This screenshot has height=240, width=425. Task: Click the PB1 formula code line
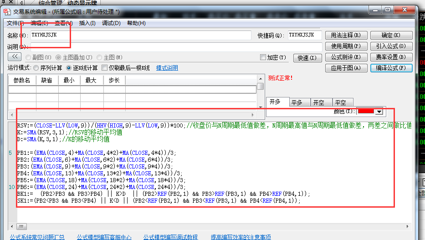[x=97, y=153]
